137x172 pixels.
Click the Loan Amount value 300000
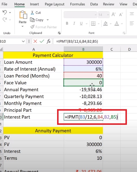coord(83,62)
